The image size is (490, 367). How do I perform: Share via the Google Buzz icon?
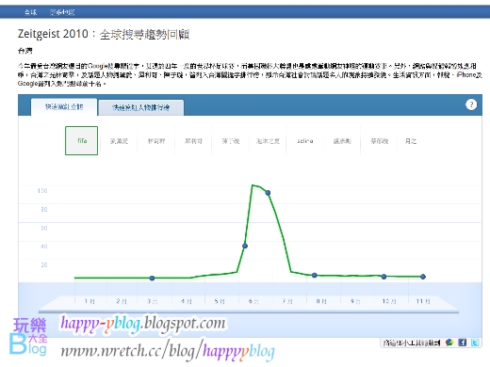pyautogui.click(x=449, y=343)
